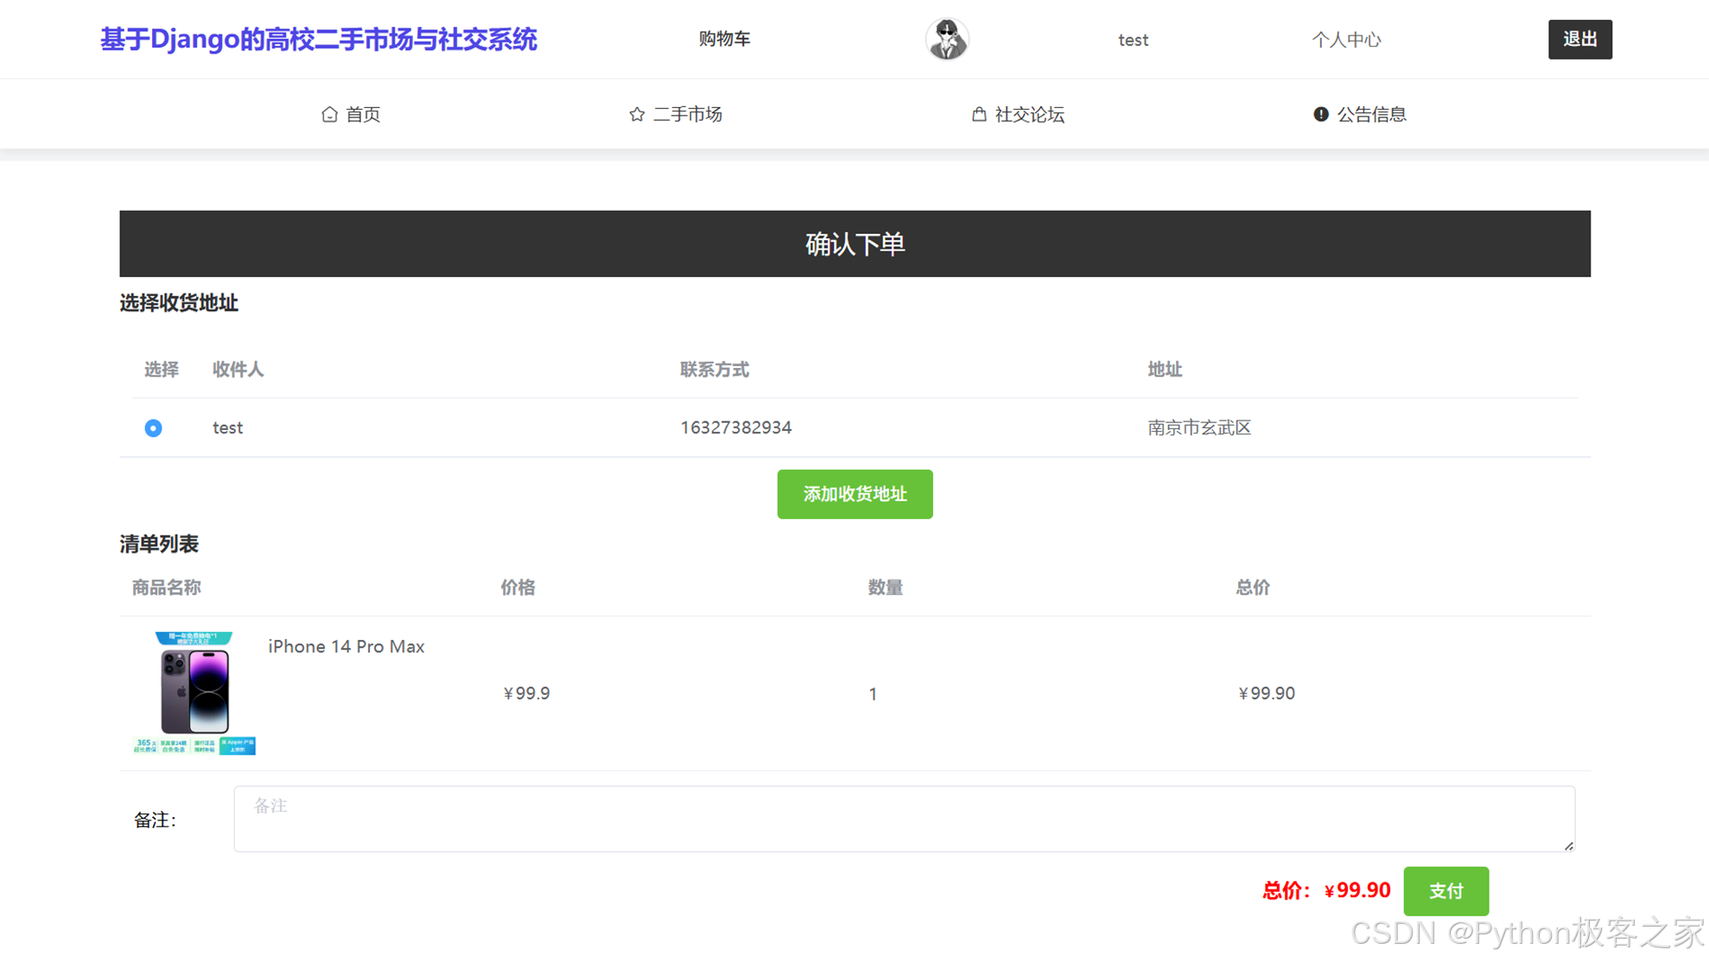Click the user avatar picture
The height and width of the screenshot is (962, 1709).
pos(947,40)
